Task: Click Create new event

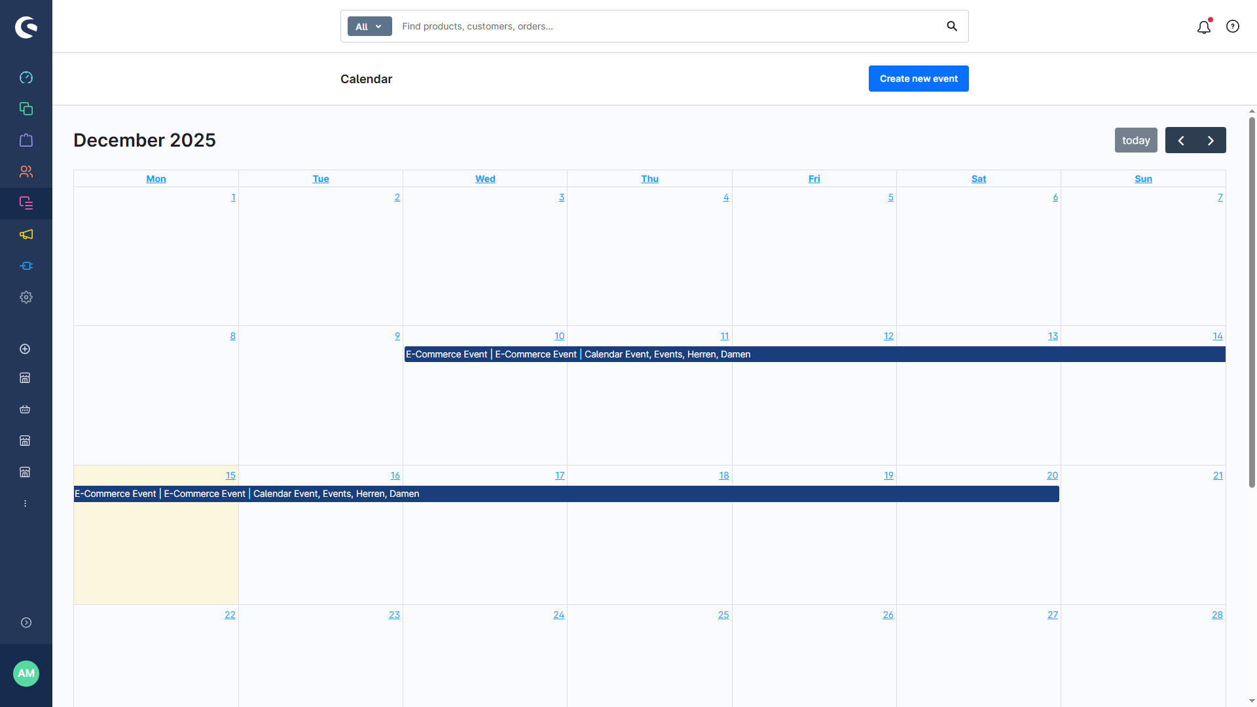Action: [x=918, y=79]
